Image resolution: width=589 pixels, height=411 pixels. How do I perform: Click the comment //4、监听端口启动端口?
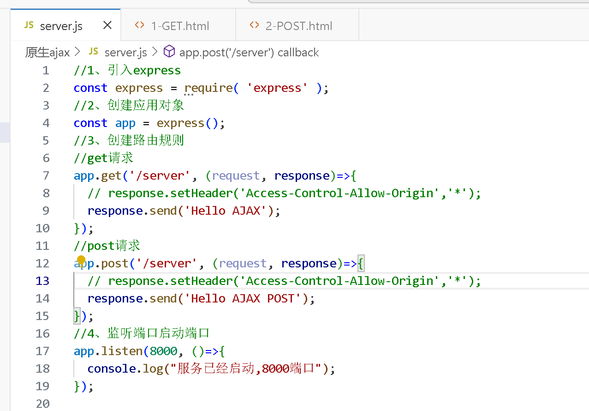[x=142, y=333]
